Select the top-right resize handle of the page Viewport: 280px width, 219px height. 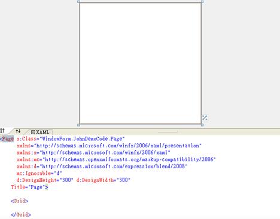tap(202, 2)
